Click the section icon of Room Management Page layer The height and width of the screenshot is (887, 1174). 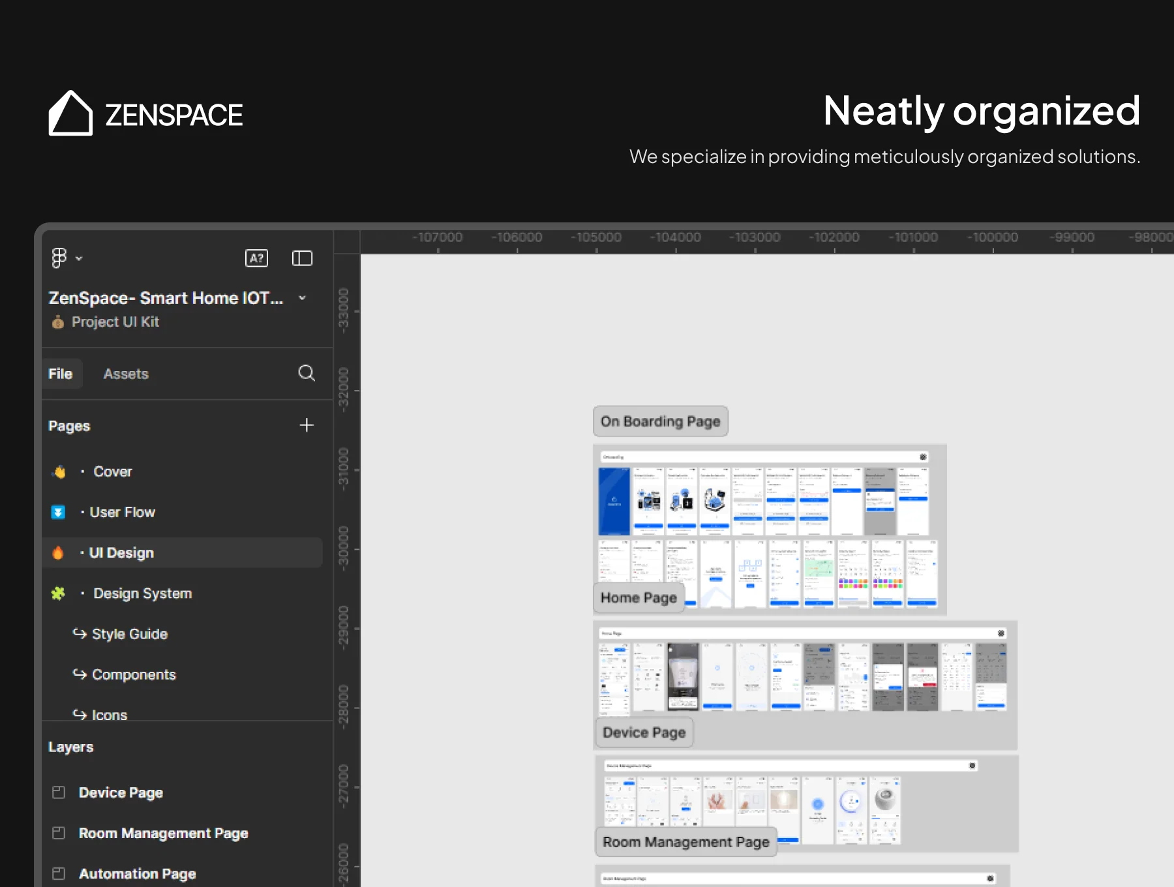pos(59,833)
